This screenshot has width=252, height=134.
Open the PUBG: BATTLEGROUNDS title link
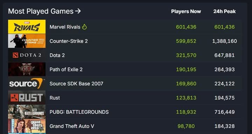point(79,112)
